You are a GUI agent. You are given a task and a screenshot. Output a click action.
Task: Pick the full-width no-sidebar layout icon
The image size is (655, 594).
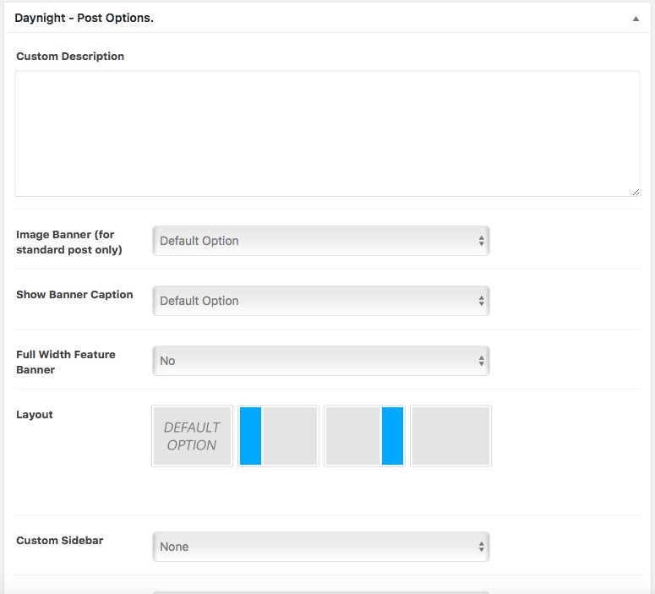[x=450, y=436]
